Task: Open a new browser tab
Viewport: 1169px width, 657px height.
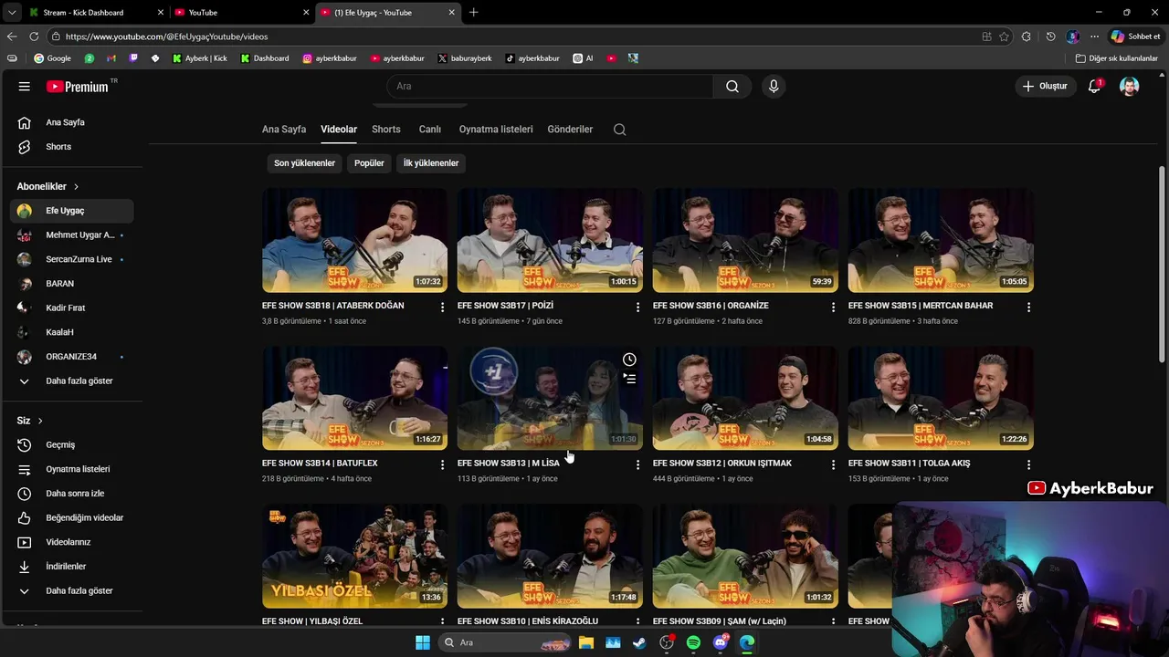Action: [473, 13]
